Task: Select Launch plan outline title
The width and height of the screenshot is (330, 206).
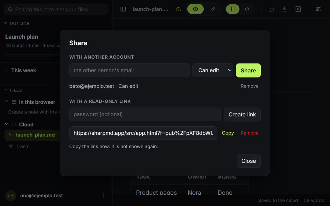Action: click(22, 37)
